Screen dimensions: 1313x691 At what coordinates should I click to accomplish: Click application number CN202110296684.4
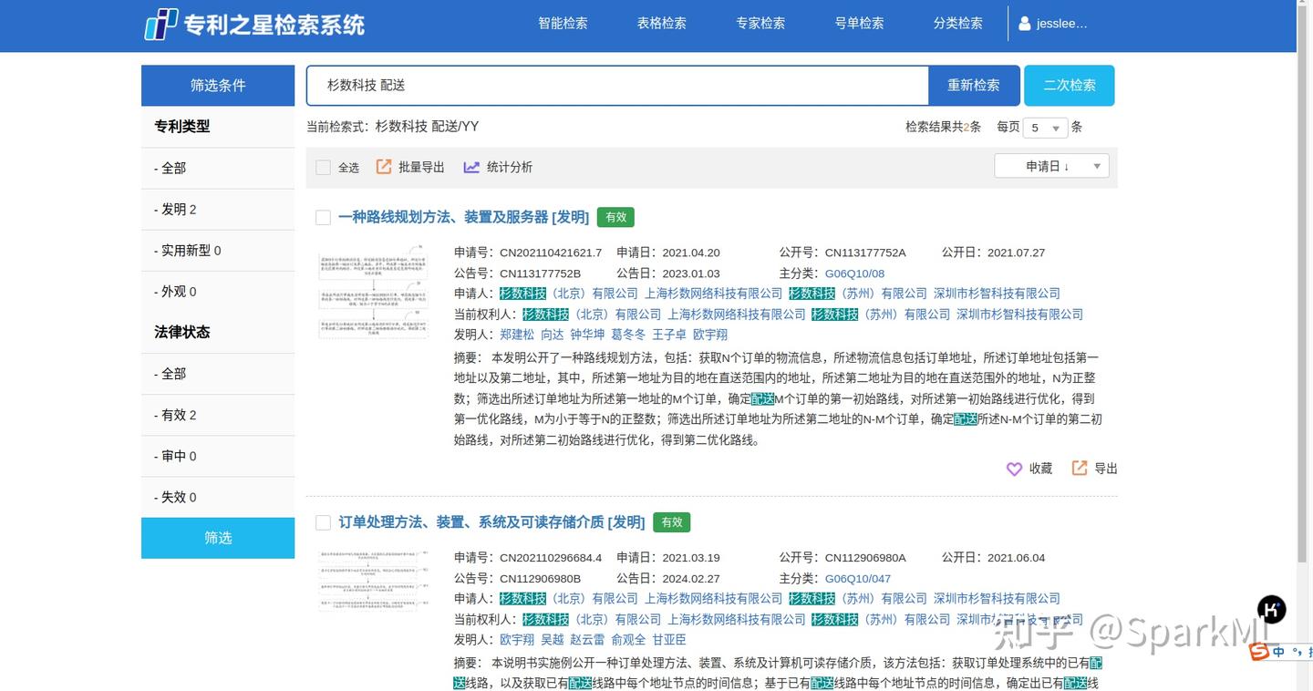click(551, 558)
